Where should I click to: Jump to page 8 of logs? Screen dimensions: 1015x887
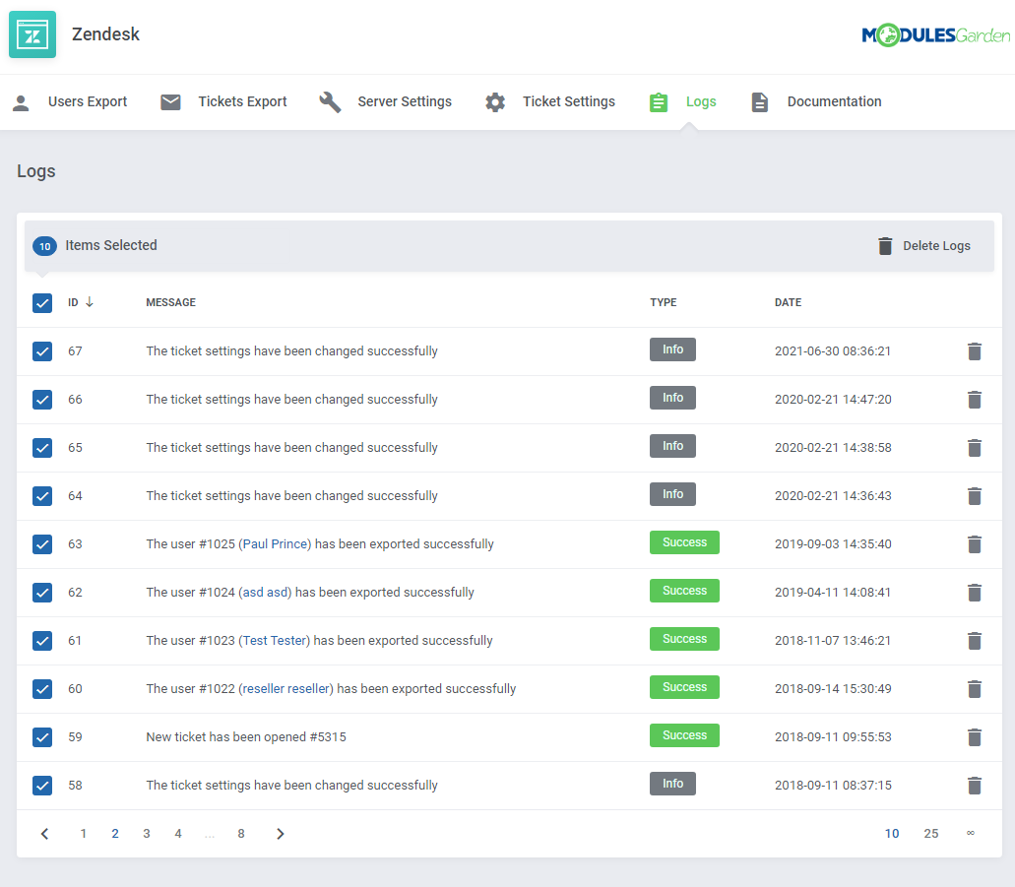(x=241, y=834)
